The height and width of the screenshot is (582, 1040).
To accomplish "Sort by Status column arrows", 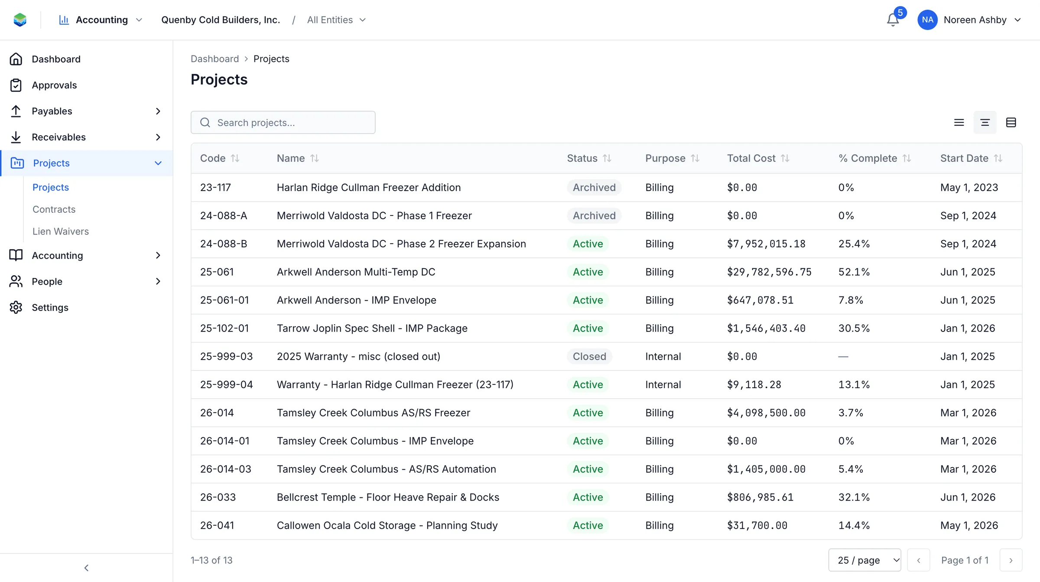I will pos(607,158).
